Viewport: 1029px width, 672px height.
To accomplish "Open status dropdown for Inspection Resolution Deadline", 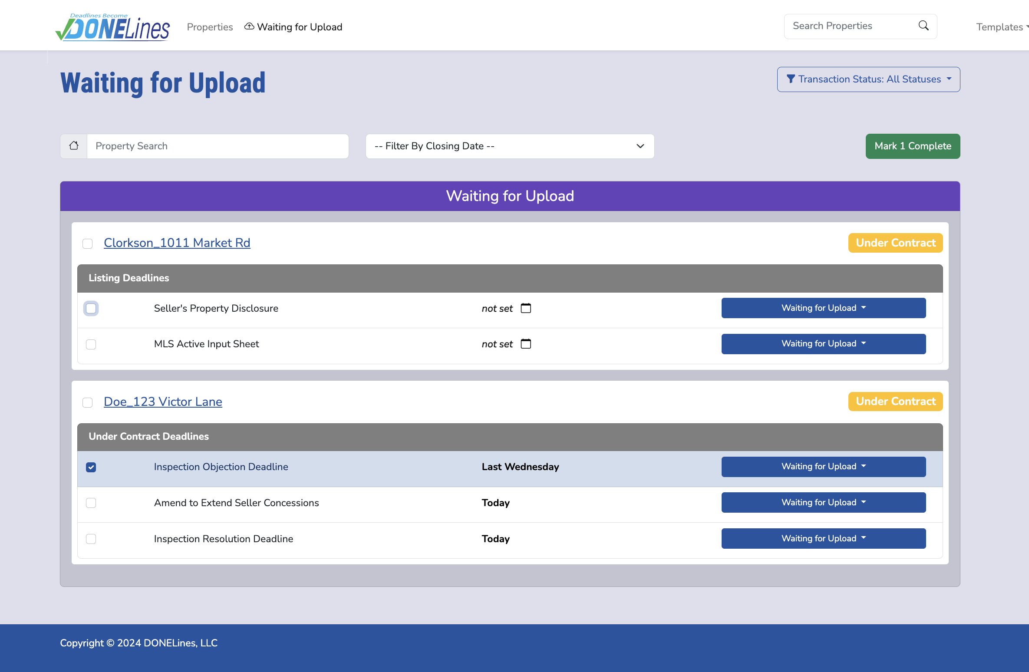I will pos(823,538).
